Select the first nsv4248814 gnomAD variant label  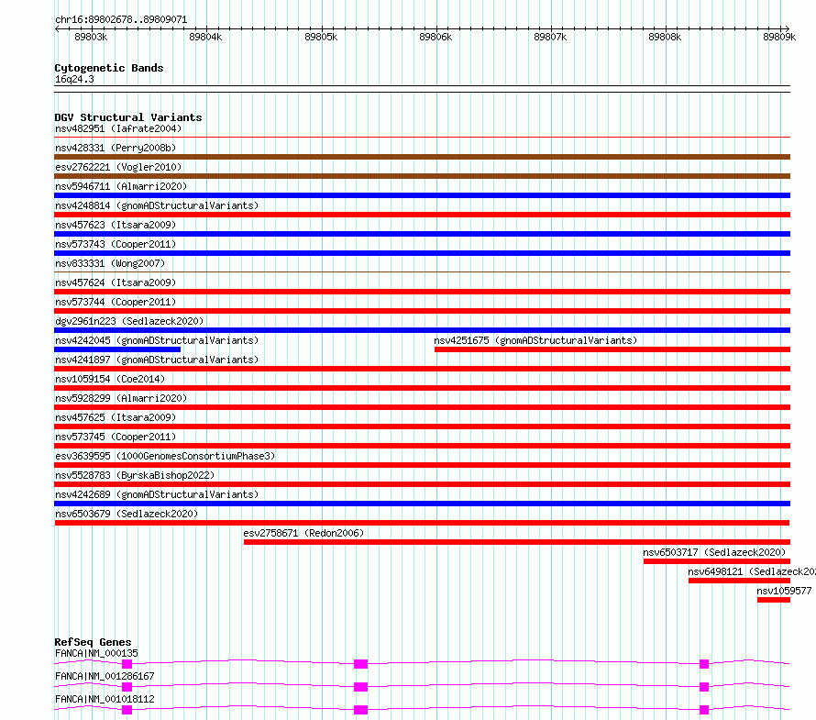pyautogui.click(x=157, y=205)
